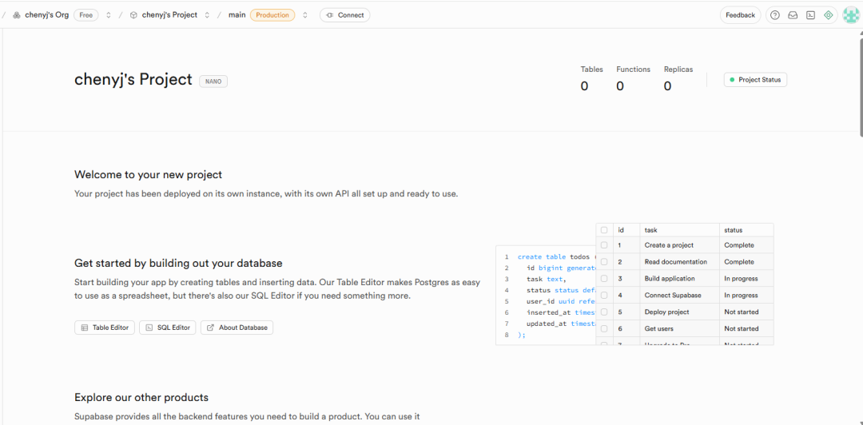Viewport: 863px width, 425px height.
Task: Expand the branch switcher chevrons
Action: (x=305, y=15)
